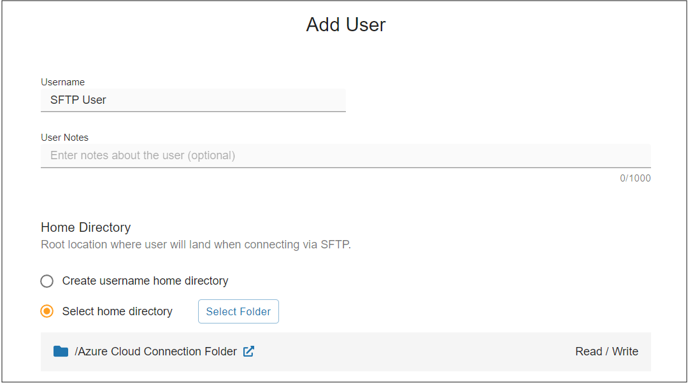
Task: Click the User Notes field label
Action: tap(64, 138)
